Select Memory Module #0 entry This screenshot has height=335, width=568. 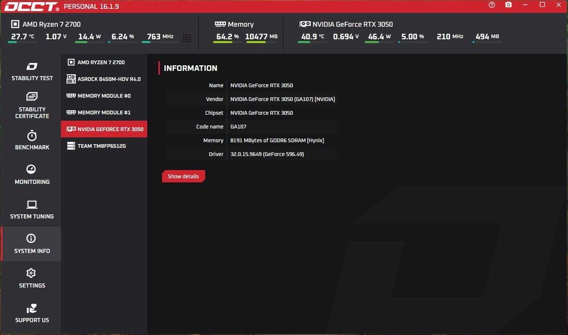pyautogui.click(x=104, y=95)
